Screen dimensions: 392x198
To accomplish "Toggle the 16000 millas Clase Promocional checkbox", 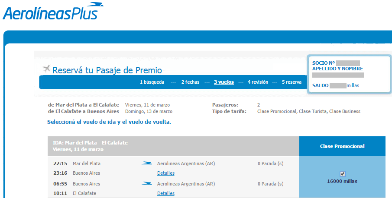I will coord(343,174).
